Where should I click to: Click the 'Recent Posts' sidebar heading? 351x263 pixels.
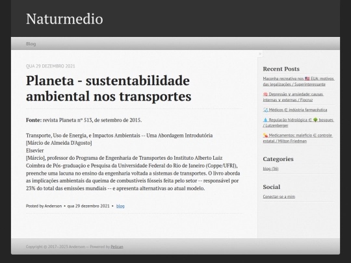(281, 69)
